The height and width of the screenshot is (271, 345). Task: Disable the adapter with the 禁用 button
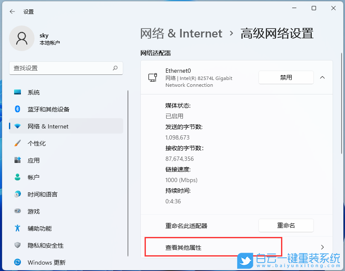(x=286, y=77)
